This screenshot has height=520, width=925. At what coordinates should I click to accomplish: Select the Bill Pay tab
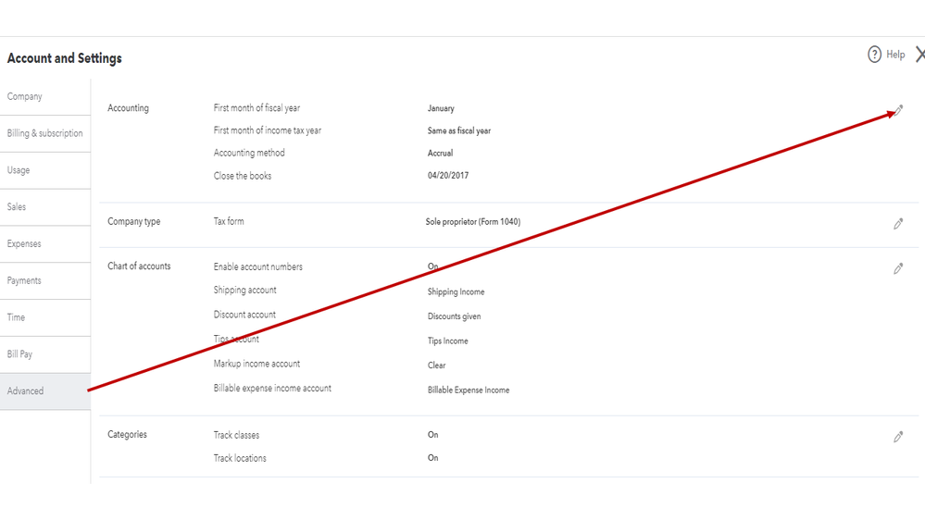pos(19,354)
